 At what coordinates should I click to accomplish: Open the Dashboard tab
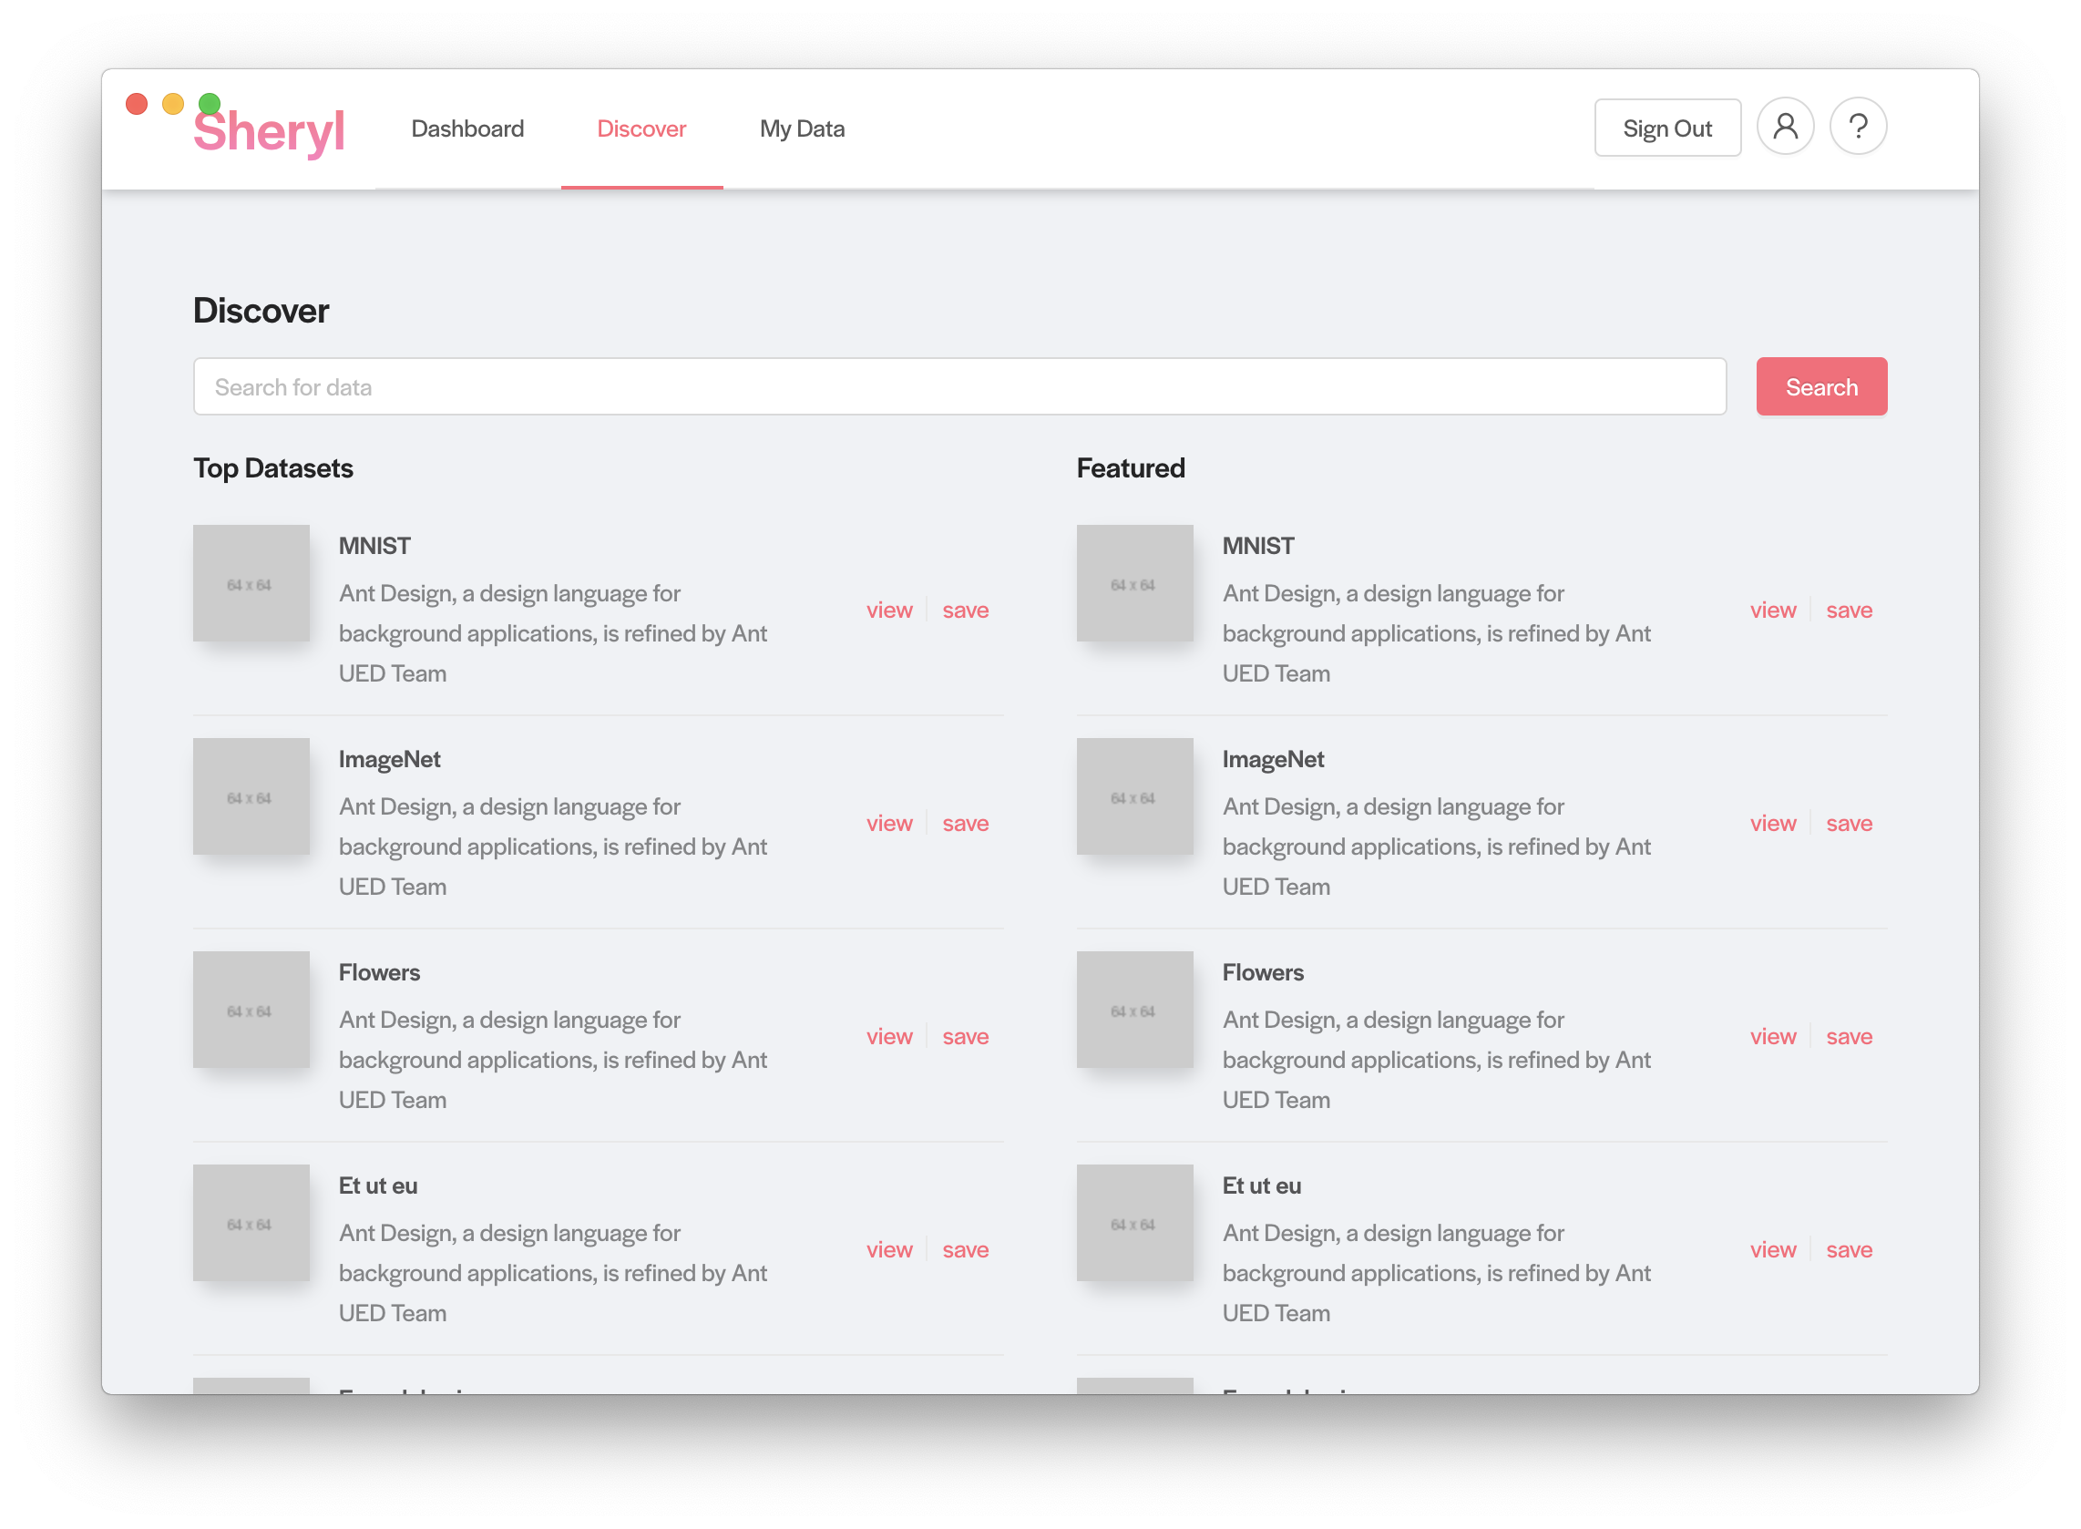[x=467, y=128]
